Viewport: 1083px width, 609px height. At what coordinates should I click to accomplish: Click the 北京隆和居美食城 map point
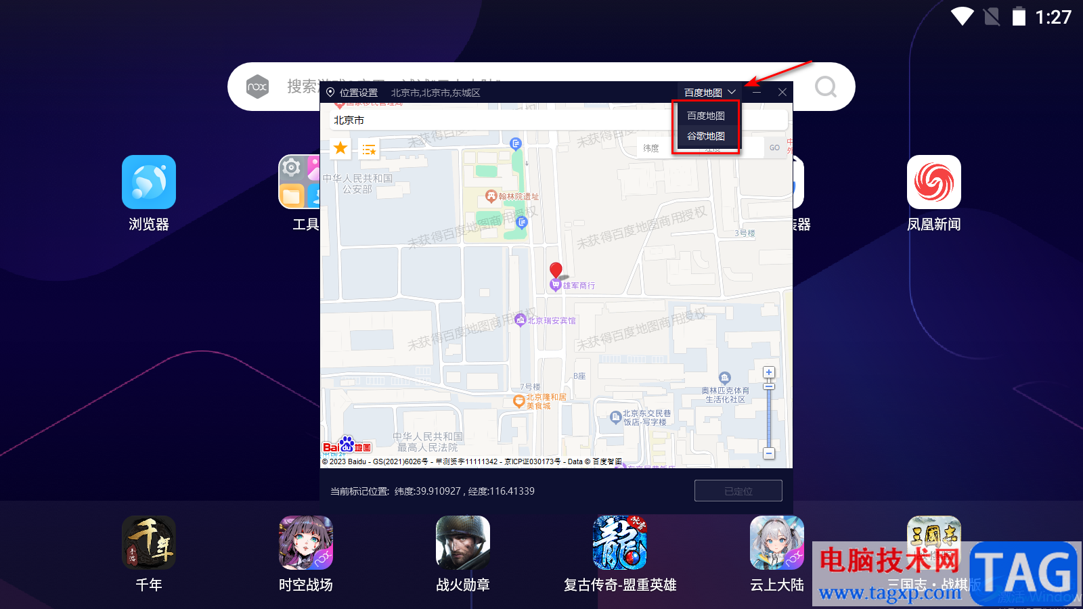[x=519, y=401]
